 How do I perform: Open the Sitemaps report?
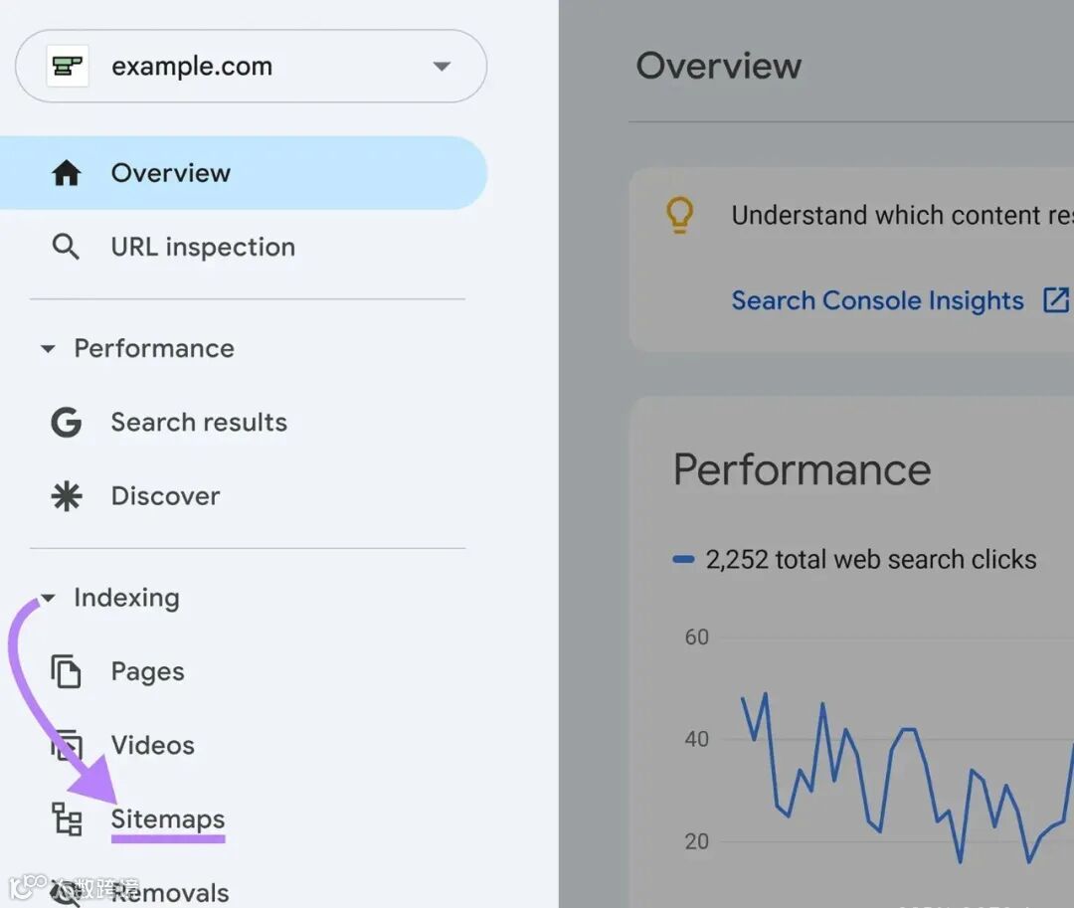[168, 818]
